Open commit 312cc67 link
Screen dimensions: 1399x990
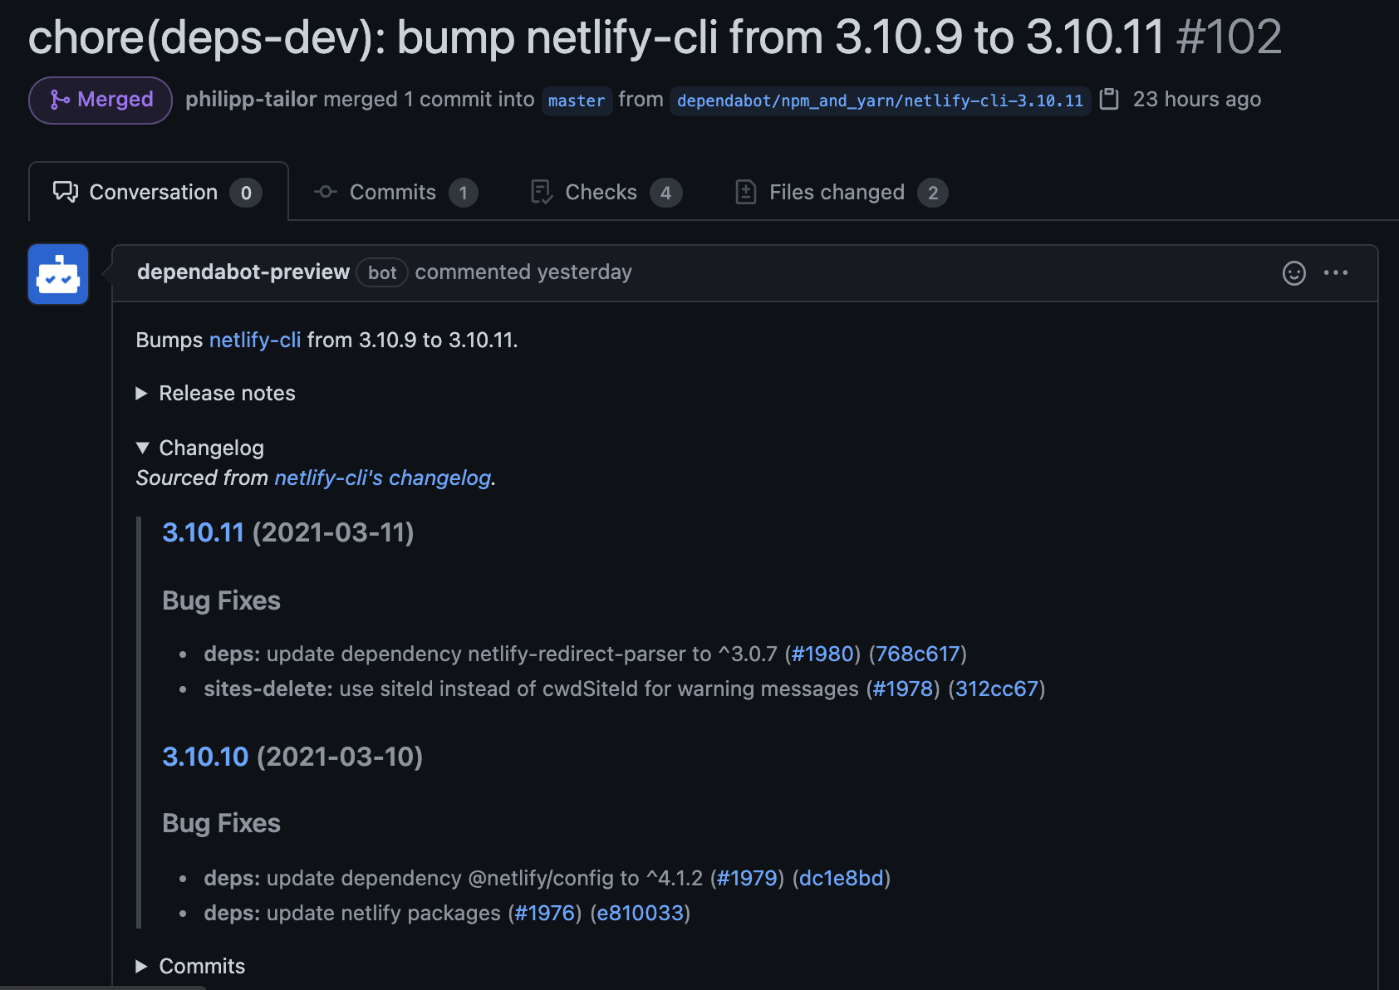[997, 689]
